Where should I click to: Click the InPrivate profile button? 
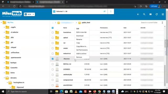(x=155, y=6)
